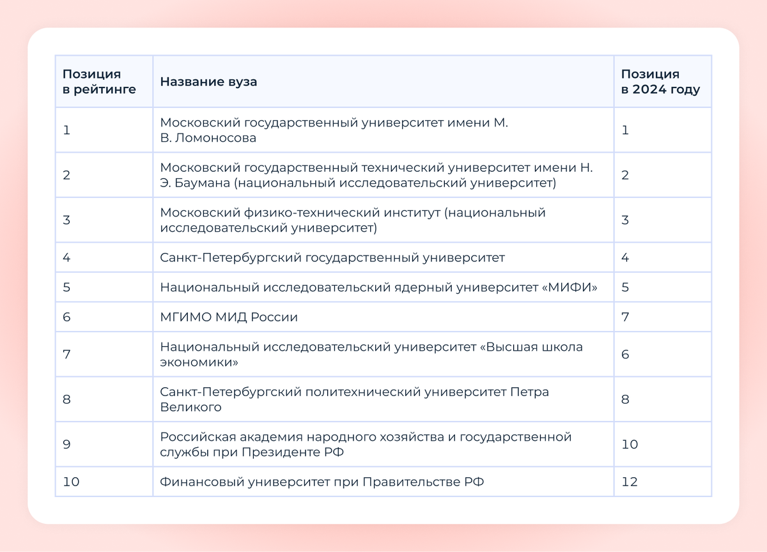The height and width of the screenshot is (552, 767).
Task: Click rank '9' in the Российская академия row
Action: (x=66, y=444)
